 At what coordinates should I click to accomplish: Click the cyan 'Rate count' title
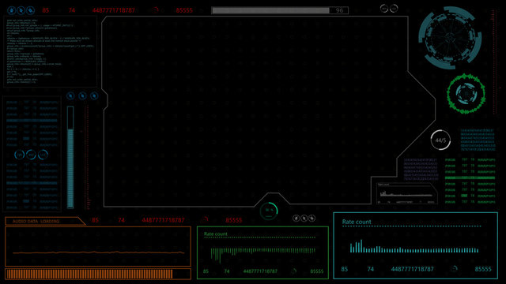[x=357, y=222]
